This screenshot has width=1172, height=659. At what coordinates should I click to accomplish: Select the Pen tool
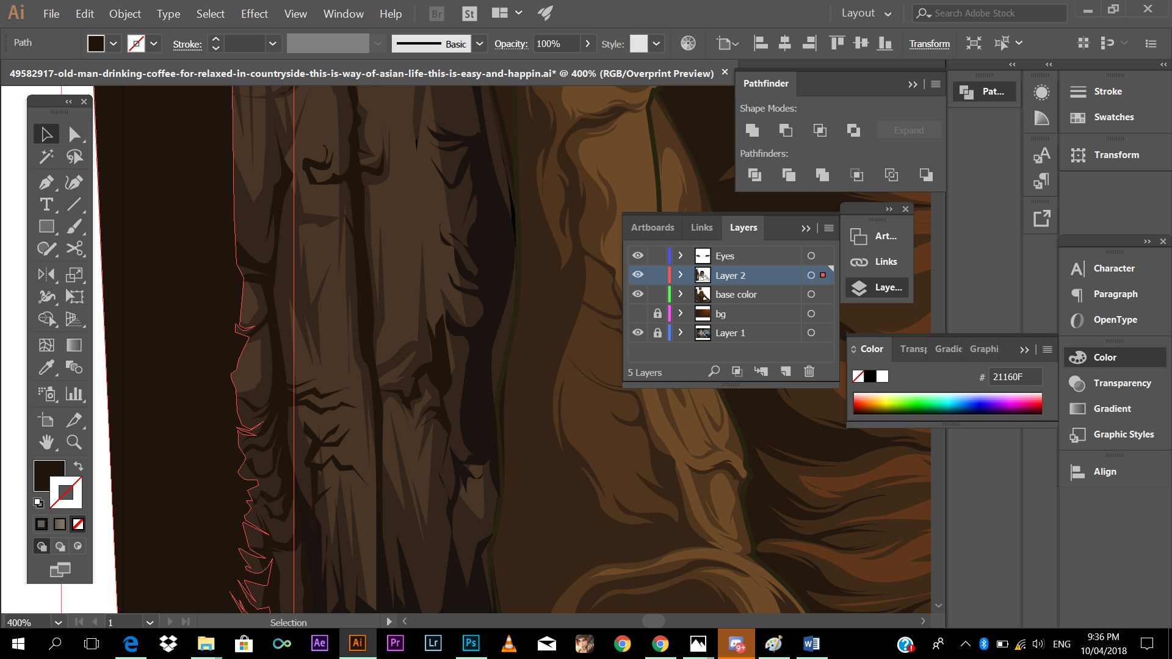pyautogui.click(x=46, y=182)
